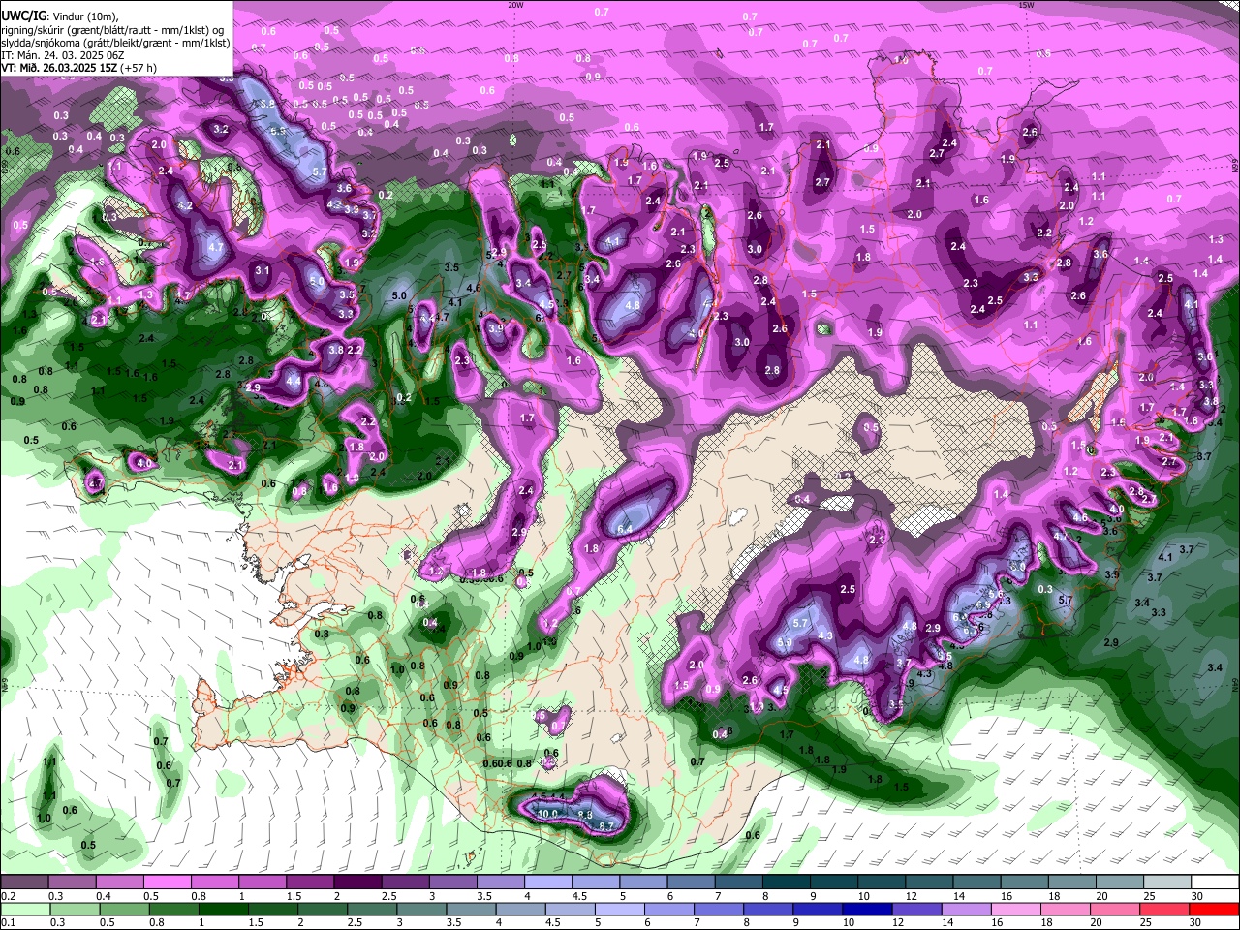Viewport: 1240px width, 930px height.
Task: Click the '0.4' label in the upper legend
Action: pyautogui.click(x=105, y=896)
